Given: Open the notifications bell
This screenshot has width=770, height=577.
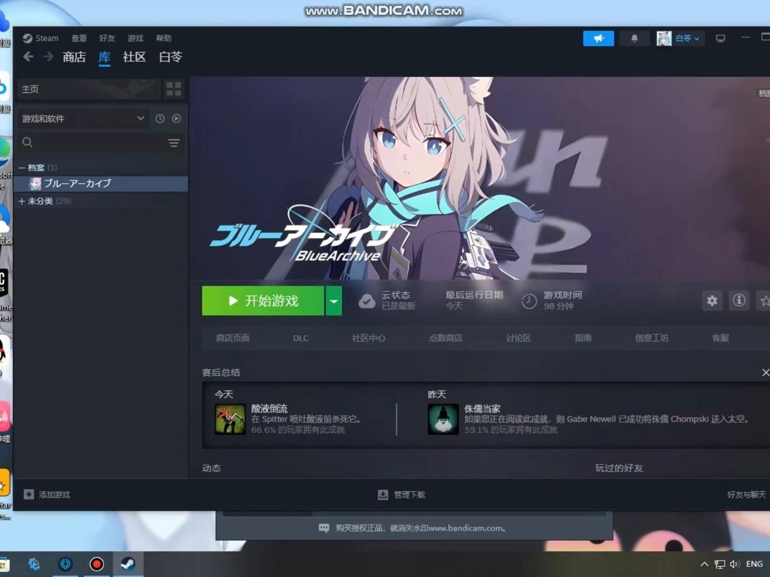Looking at the screenshot, I should click(x=634, y=38).
